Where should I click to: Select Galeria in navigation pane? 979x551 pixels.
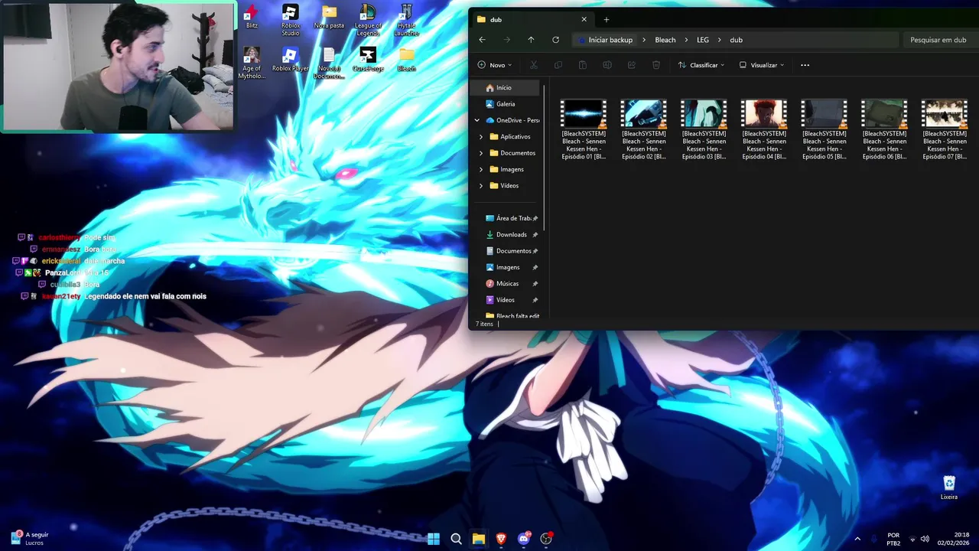(x=505, y=103)
